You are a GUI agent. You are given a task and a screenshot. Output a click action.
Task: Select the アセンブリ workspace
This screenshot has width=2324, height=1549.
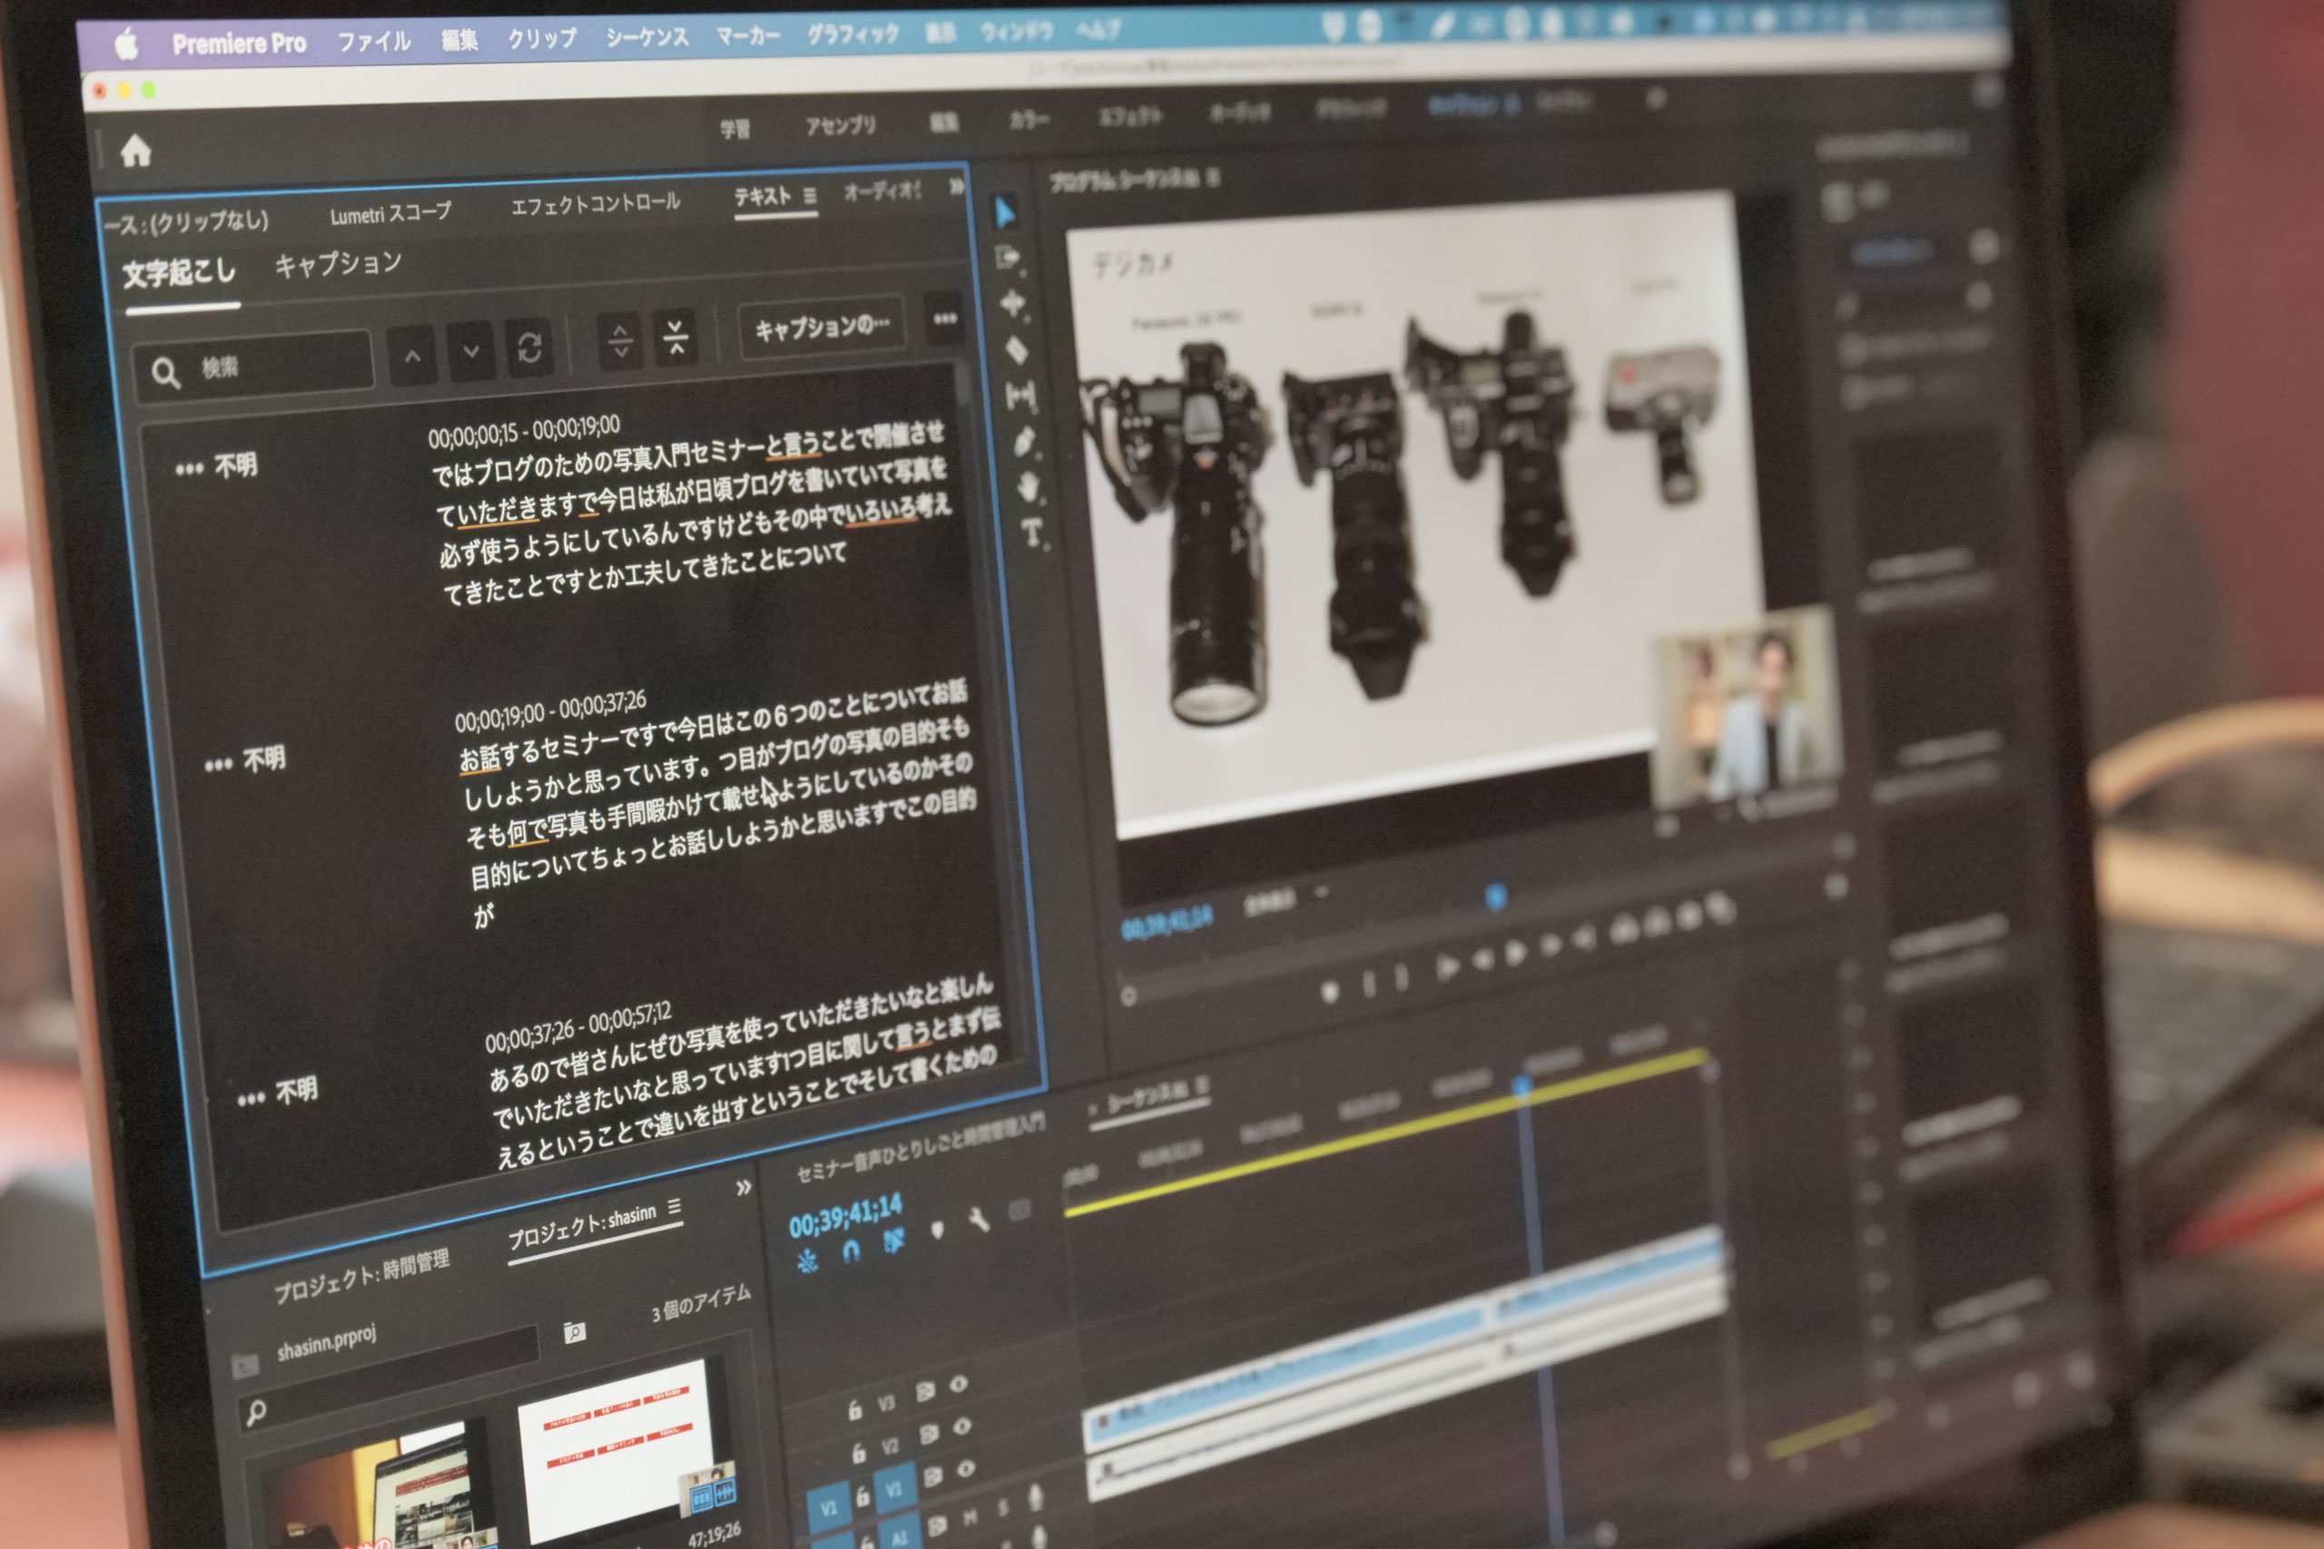[840, 125]
